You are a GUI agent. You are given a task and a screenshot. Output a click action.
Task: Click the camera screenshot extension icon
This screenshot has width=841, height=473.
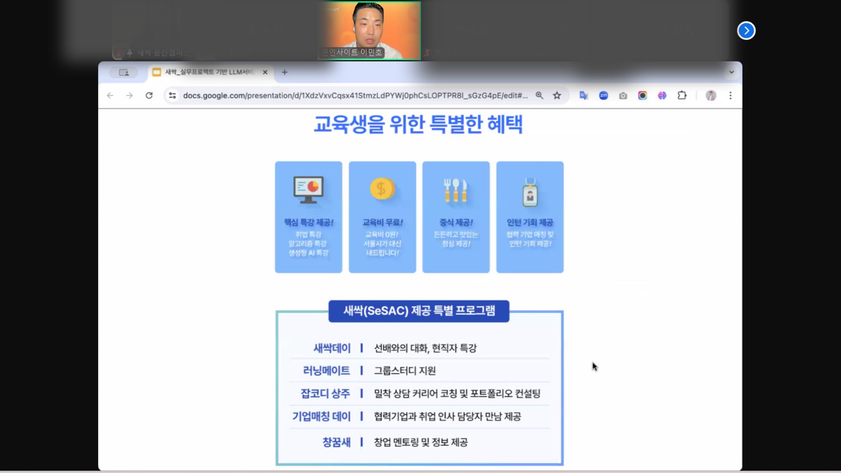pyautogui.click(x=623, y=95)
